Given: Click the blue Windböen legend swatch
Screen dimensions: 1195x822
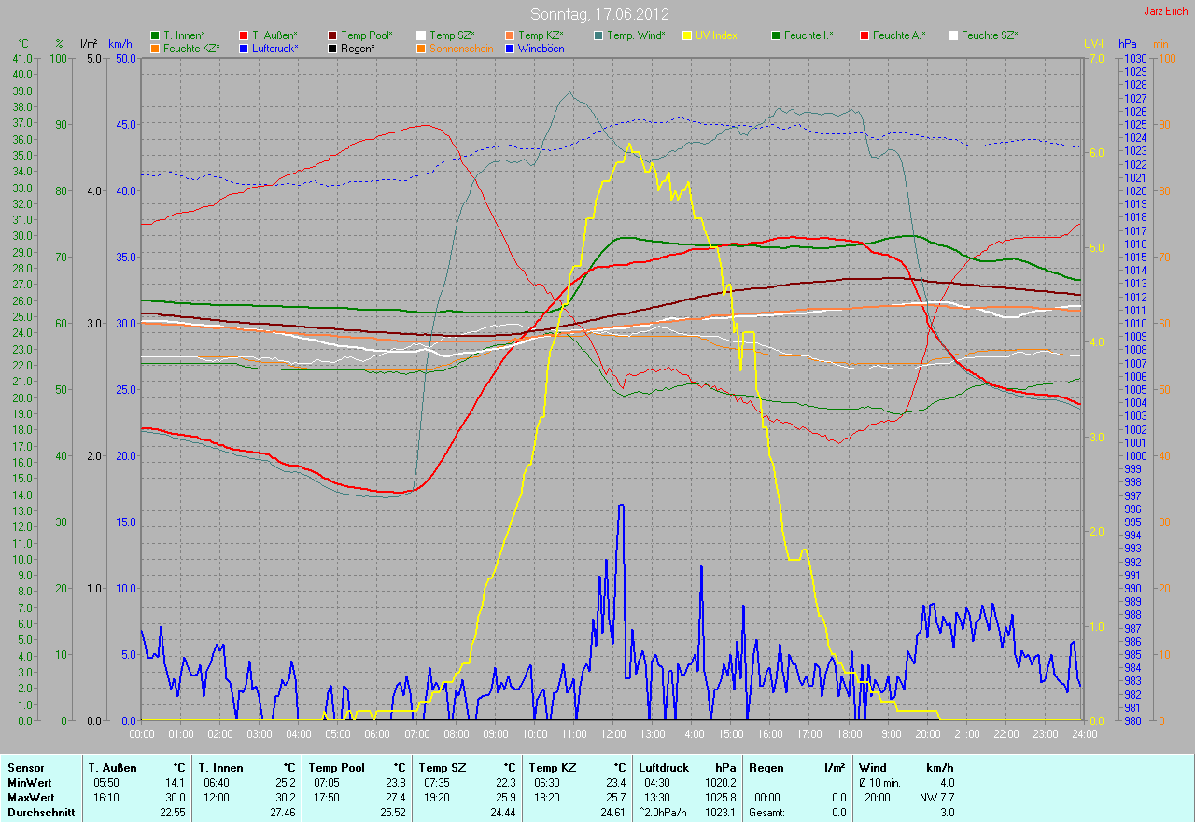Looking at the screenshot, I should pos(510,49).
